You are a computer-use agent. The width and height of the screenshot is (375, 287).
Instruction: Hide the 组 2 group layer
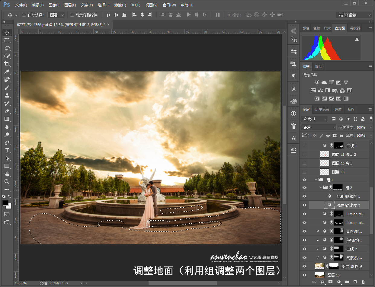point(304,188)
